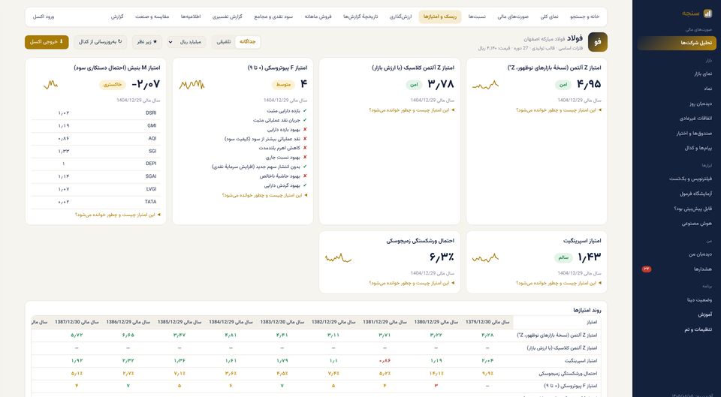Go to the گزارش تفسیری tab
This screenshot has height=397, width=721.
tap(227, 17)
